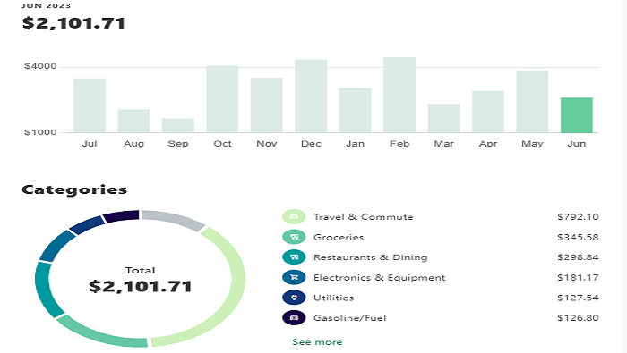This screenshot has height=353, width=627.
Task: Click the $1000 axis label
Action: coord(40,132)
